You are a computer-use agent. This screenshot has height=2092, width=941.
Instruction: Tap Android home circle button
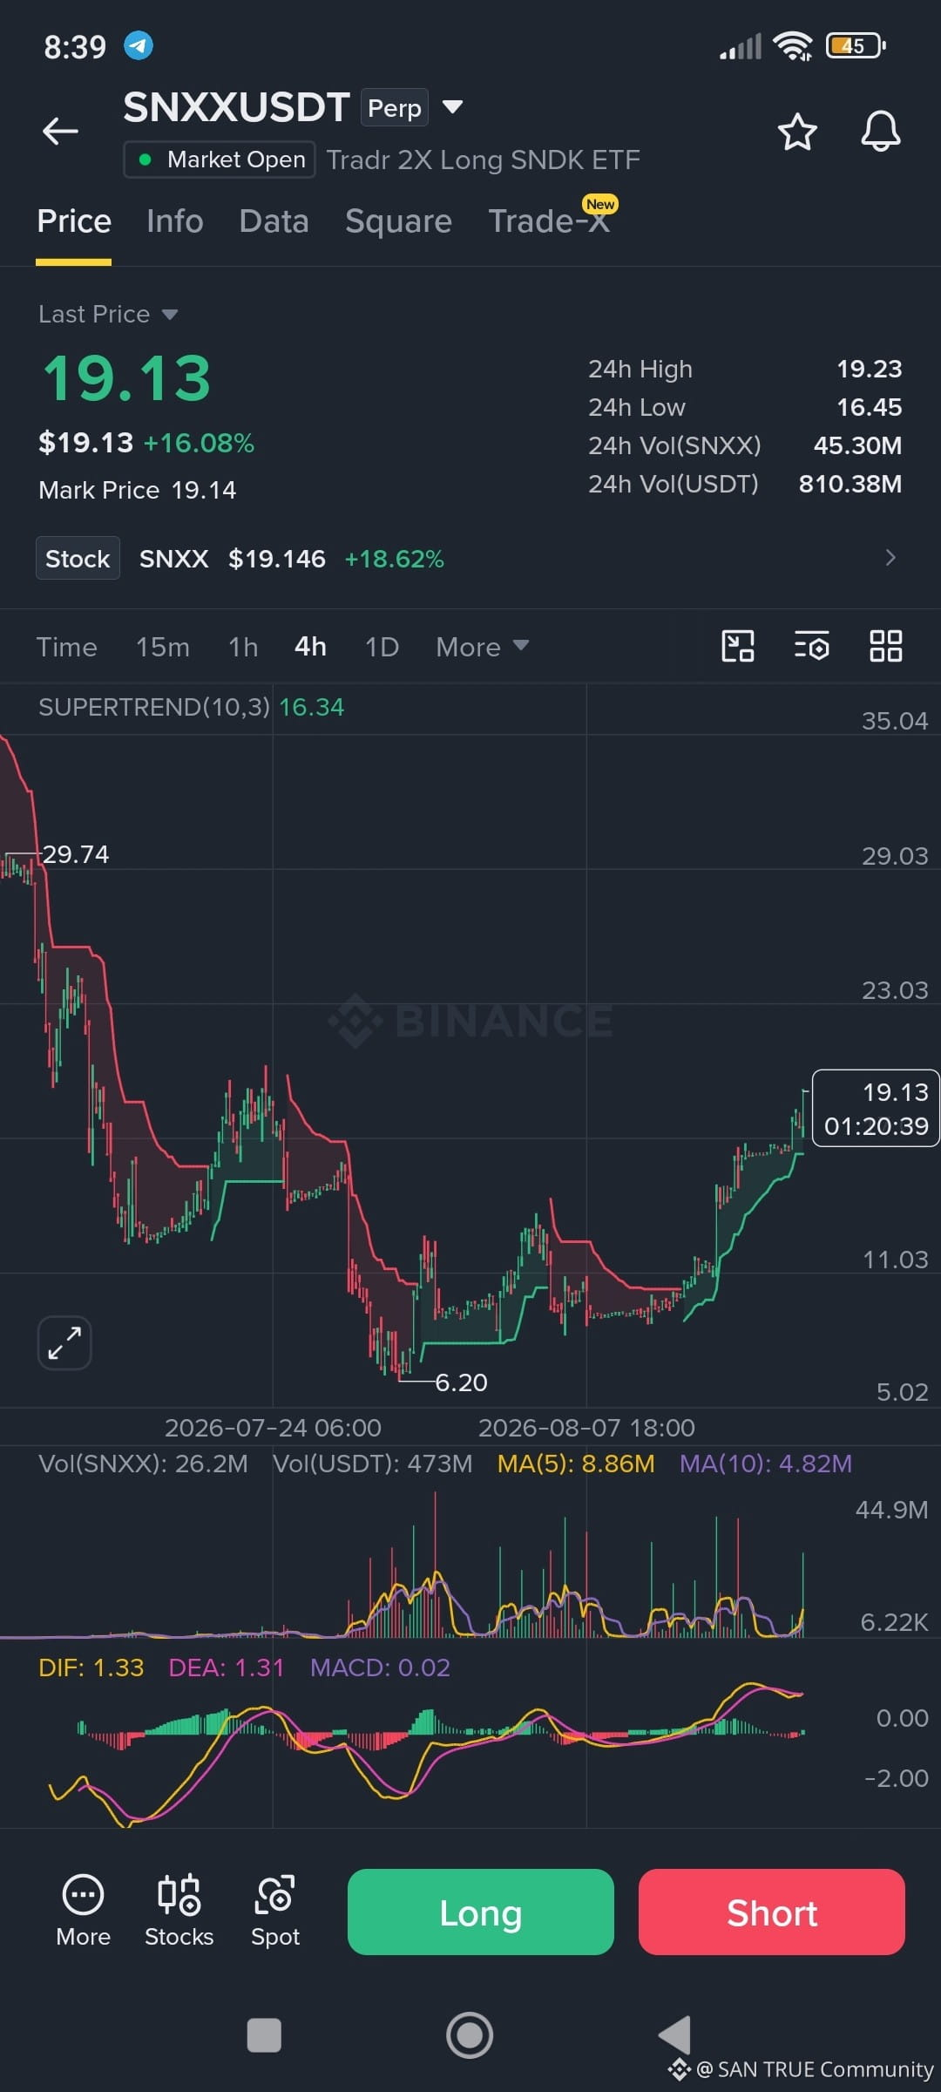pos(470,2035)
